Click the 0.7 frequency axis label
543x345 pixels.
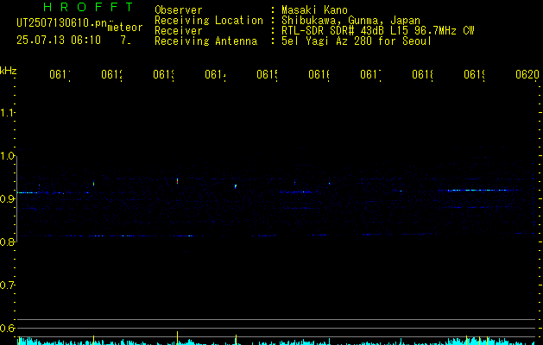click(x=8, y=285)
